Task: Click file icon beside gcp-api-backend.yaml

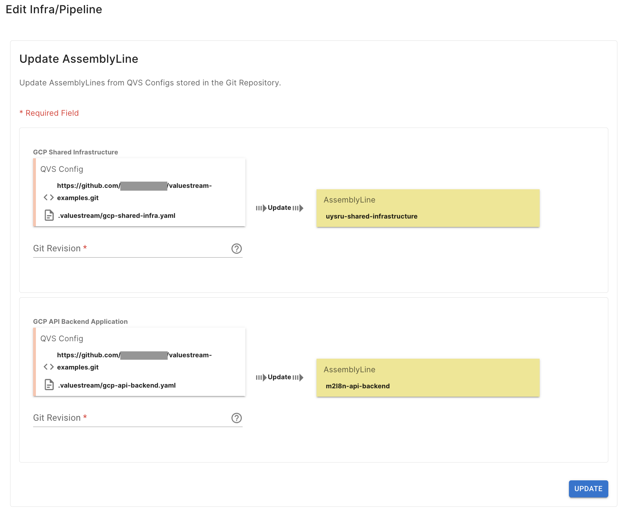Action: point(49,385)
